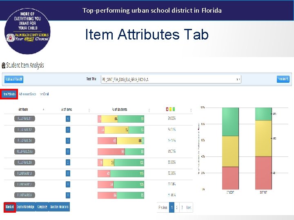The height and width of the screenshot is (220, 294).
Task: Click the green top segment of student chart bar
Action: coord(230,122)
